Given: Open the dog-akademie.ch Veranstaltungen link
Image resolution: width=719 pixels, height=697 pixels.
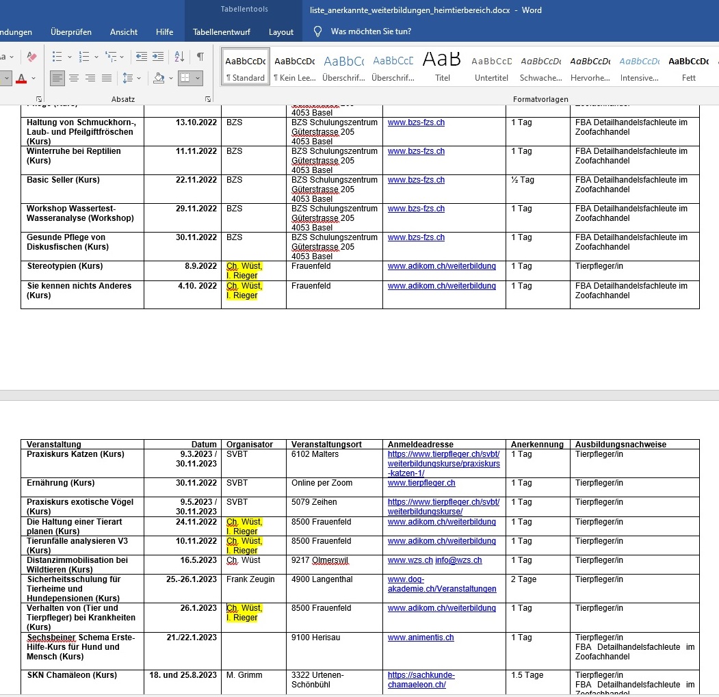Looking at the screenshot, I should [x=441, y=584].
